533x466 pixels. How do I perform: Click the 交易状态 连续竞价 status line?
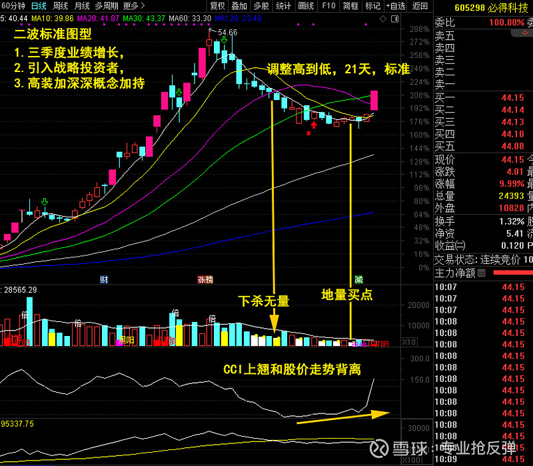point(484,260)
